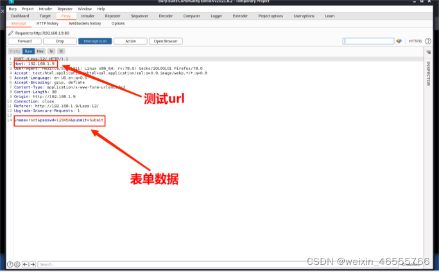
Task: Open the User options tab
Action: (x=304, y=16)
